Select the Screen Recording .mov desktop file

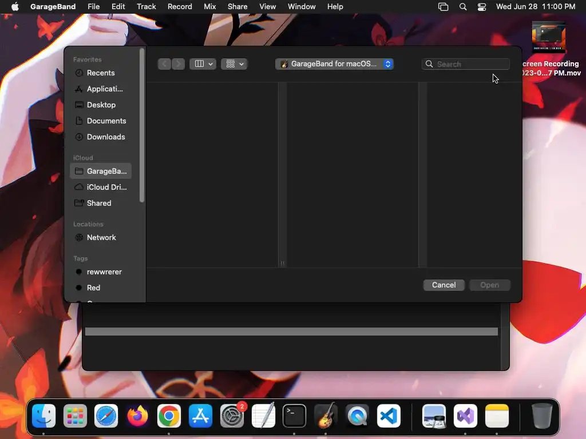coord(549,49)
